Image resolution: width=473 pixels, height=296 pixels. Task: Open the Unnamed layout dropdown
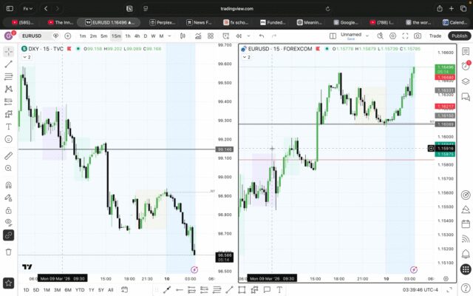point(352,36)
